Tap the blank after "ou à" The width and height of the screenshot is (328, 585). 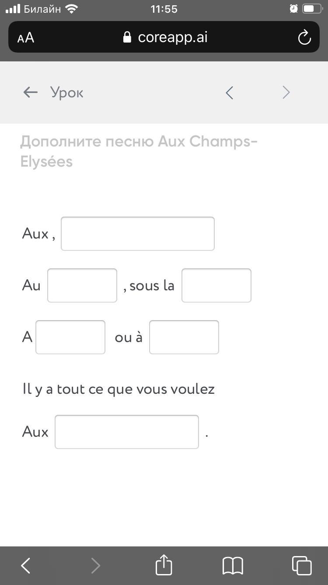184,337
